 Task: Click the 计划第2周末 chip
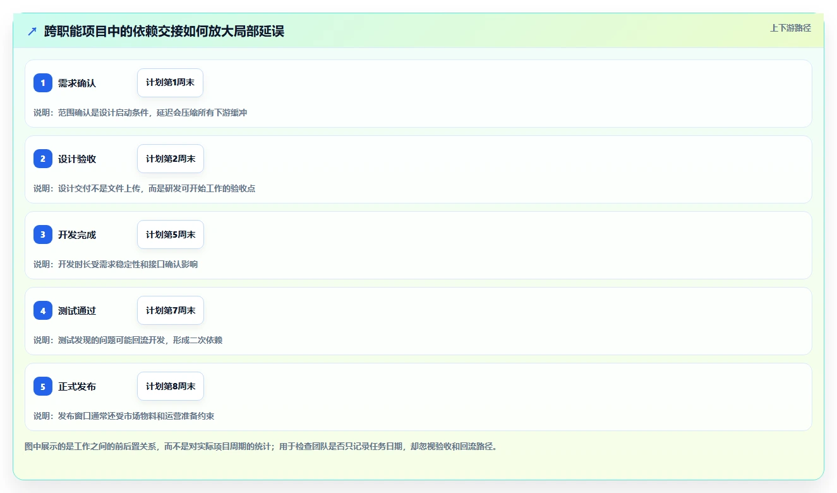171,159
